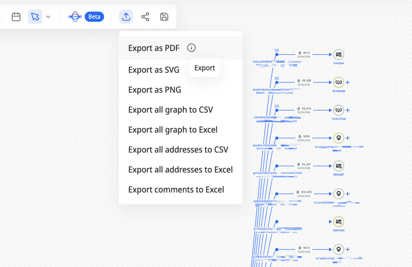Select the SafeTrade exchange node icon

[x=339, y=222]
